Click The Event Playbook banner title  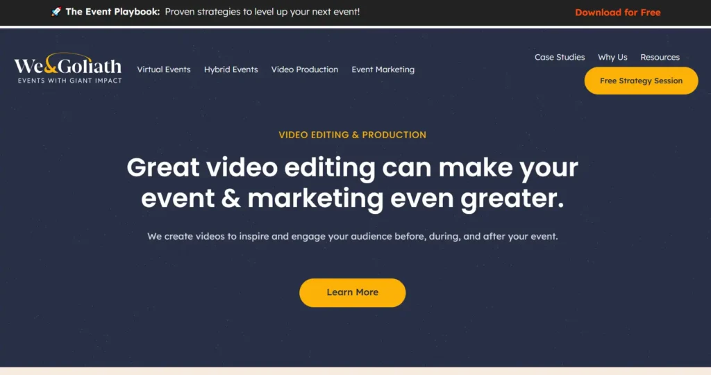point(112,12)
